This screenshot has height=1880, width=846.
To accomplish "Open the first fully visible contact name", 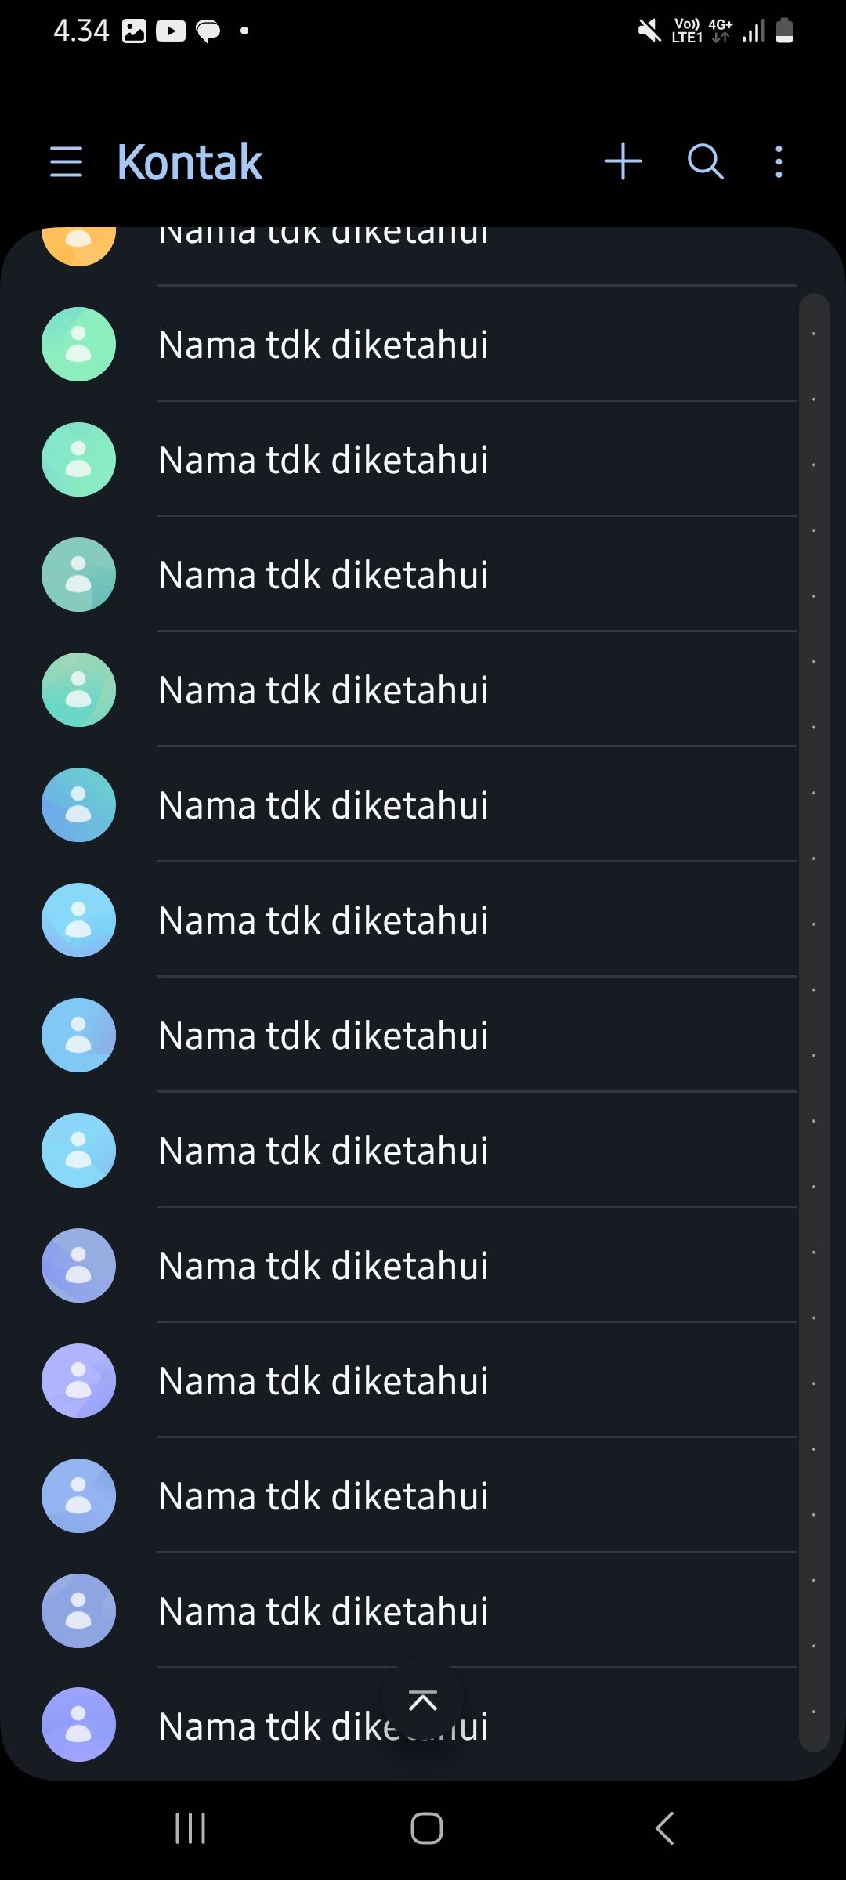I will tap(323, 345).
